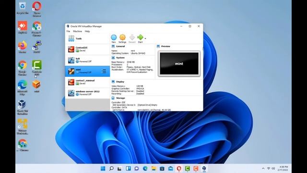Image resolution: width=307 pixels, height=173 pixels.
Task: Click the Preview section icon
Action: click(x=158, y=46)
